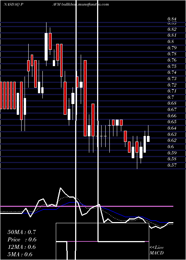This screenshot has height=260, width=186.
Task: Click the 50MA : 0.7 legend entry
Action: click(22, 232)
